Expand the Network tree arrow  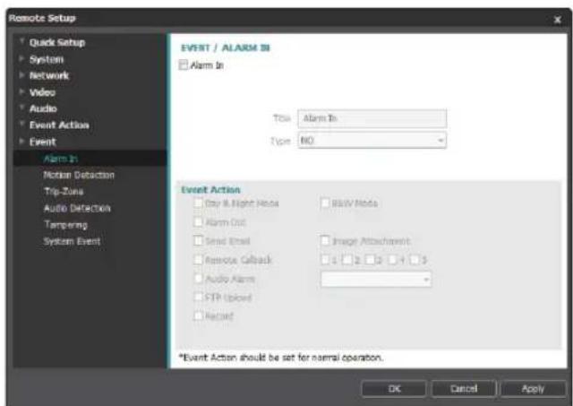[22, 74]
